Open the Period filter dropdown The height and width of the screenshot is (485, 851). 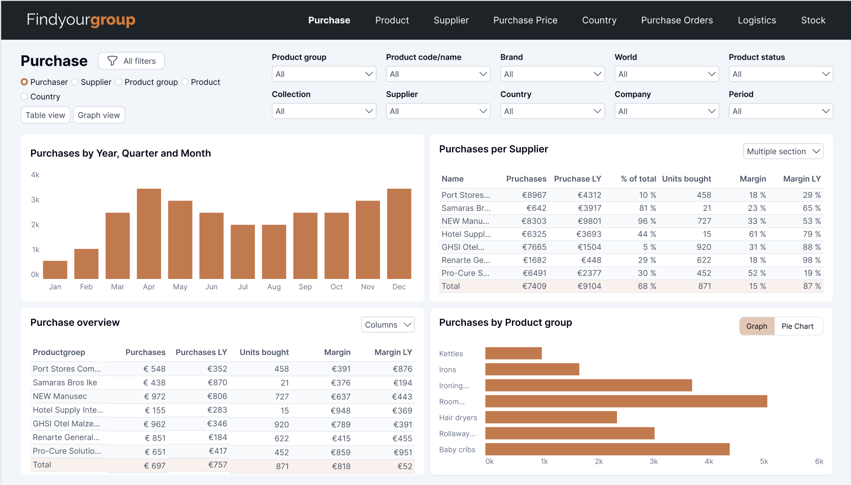pos(781,111)
